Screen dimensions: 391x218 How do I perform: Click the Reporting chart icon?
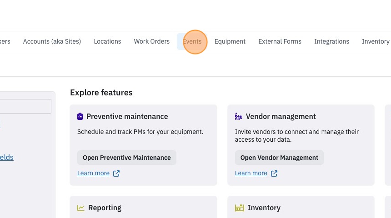point(81,208)
